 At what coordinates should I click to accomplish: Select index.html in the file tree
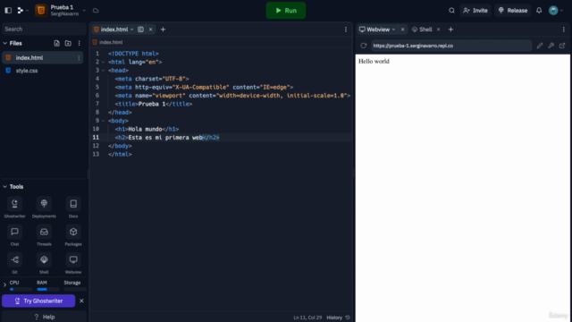click(x=42, y=57)
